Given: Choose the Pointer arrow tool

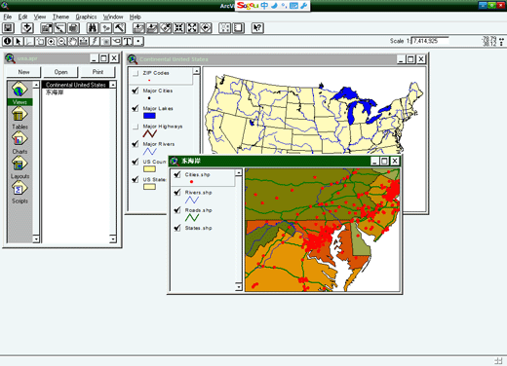Looking at the screenshot, I should (19, 41).
